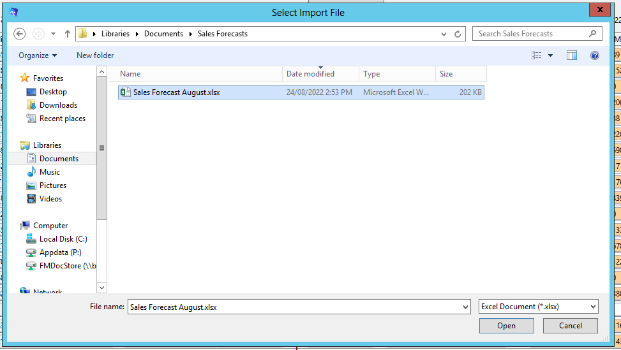Click the Excel icon of Sales Forecast August
The height and width of the screenshot is (350, 621).
pos(126,92)
